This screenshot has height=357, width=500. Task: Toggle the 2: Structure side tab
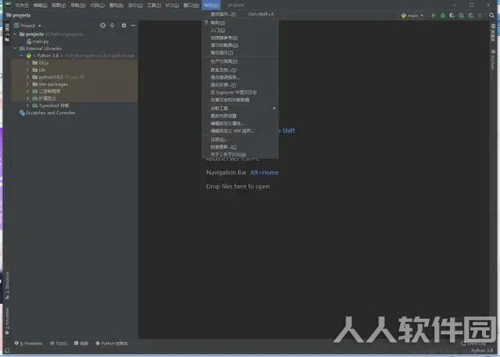pos(7,285)
